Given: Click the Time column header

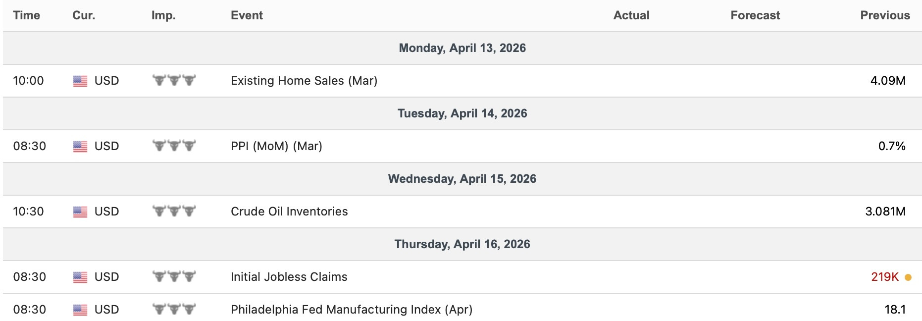Looking at the screenshot, I should 27,15.
